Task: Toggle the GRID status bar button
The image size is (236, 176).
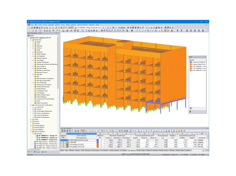Action: click(128, 154)
